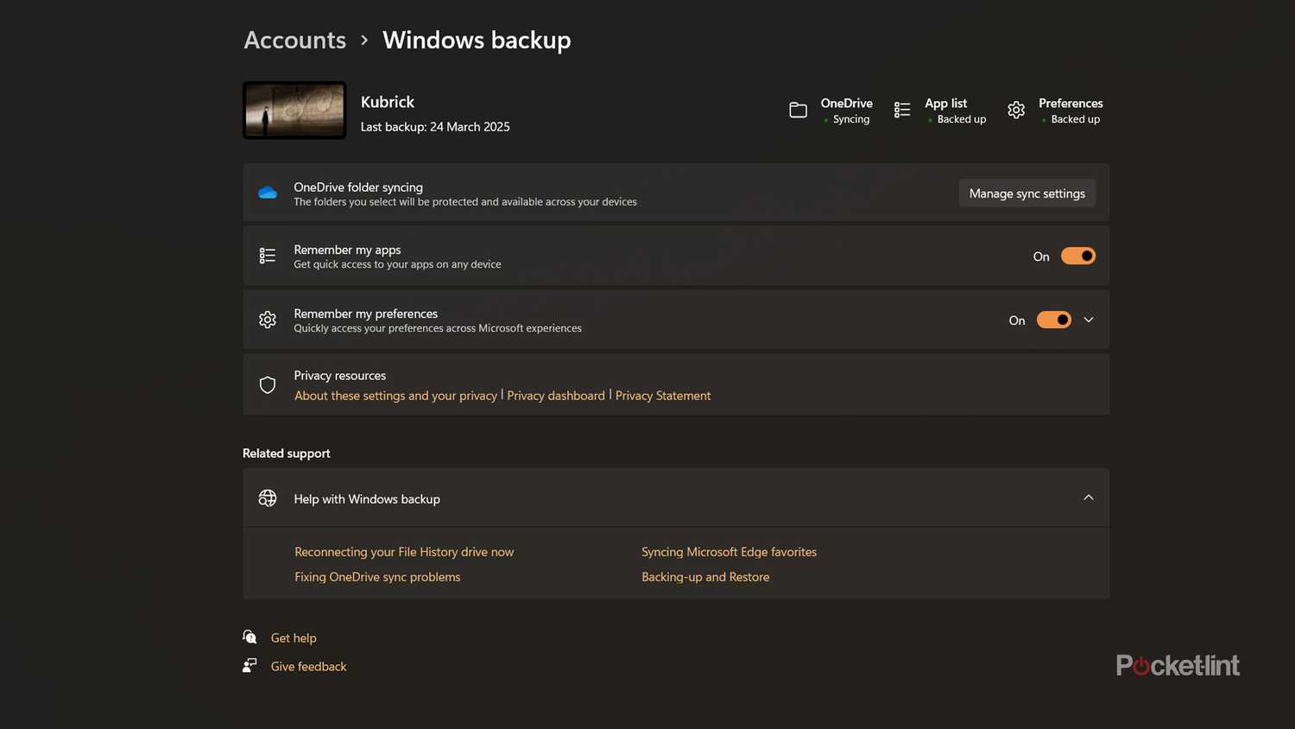Viewport: 1295px width, 729px height.
Task: Go back to Accounts in breadcrumb
Action: (294, 41)
